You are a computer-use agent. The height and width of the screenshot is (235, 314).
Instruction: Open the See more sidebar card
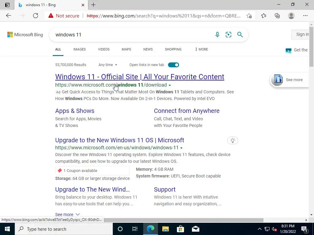[289, 80]
